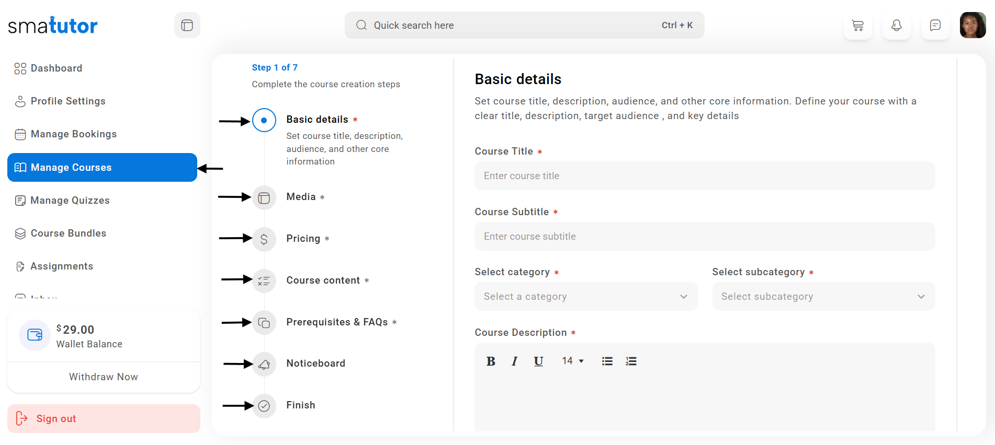
Task: Toggle underline formatting in description editor
Action: pos(538,361)
